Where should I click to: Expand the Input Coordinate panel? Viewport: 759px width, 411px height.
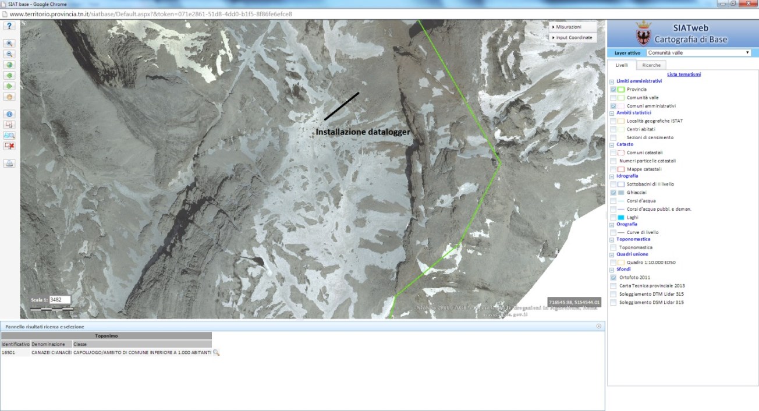tap(573, 37)
